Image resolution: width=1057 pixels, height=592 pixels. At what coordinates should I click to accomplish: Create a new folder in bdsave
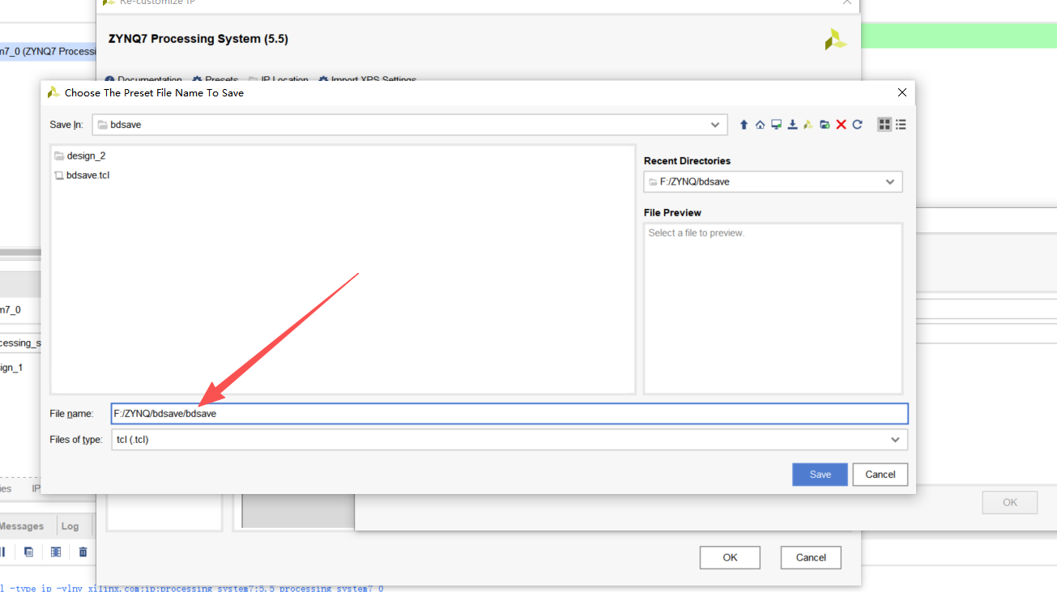tap(825, 125)
